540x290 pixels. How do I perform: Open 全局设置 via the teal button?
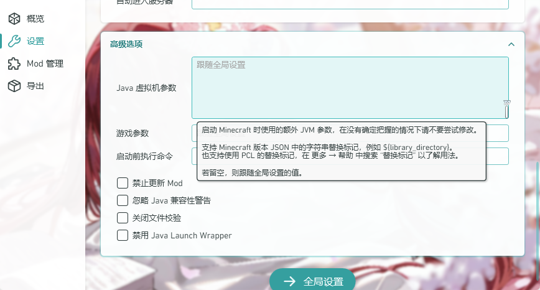[312, 281]
